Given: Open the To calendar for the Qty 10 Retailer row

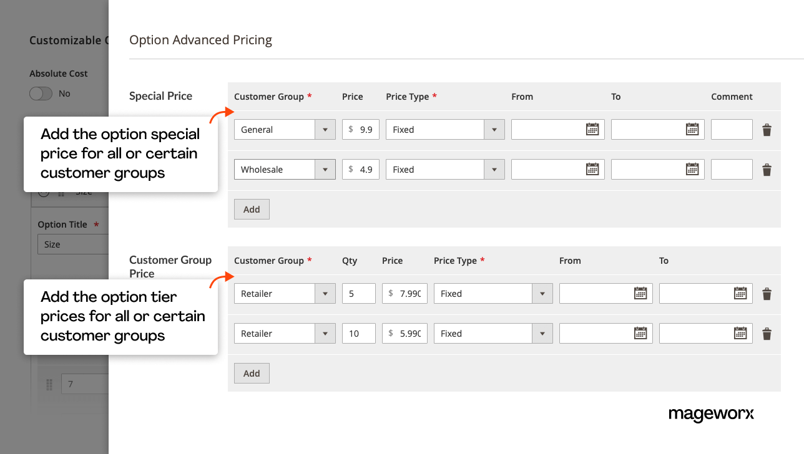Looking at the screenshot, I should point(740,333).
